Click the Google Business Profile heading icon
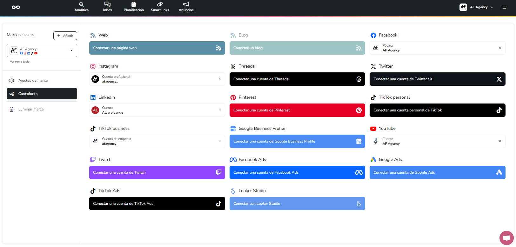The width and height of the screenshot is (516, 247). [x=233, y=129]
